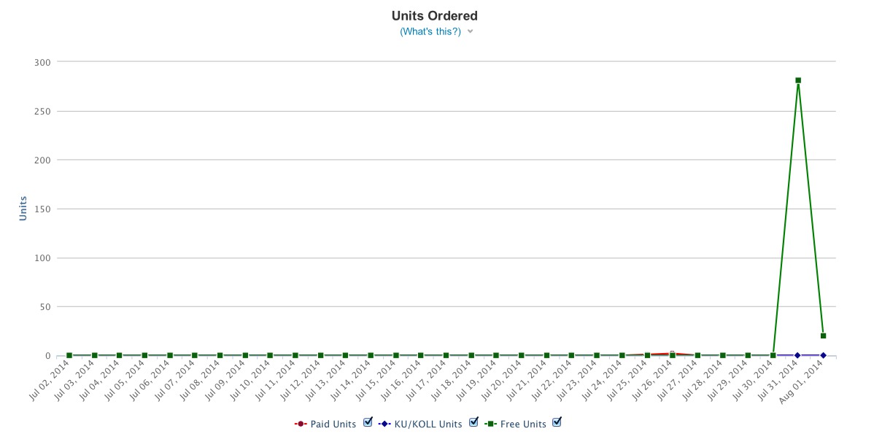This screenshot has width=874, height=434.
Task: Click the blue KU/KOLL diamond on Jul 31
Action: (798, 355)
